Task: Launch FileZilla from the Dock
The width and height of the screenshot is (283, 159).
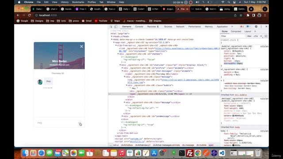Action: 190,153
